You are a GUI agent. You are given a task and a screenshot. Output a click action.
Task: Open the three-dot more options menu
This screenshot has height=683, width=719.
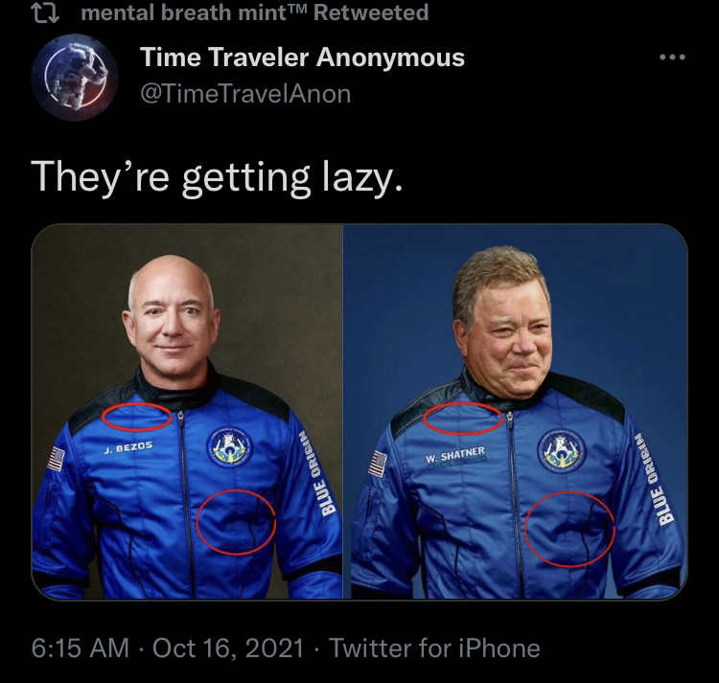pos(672,57)
